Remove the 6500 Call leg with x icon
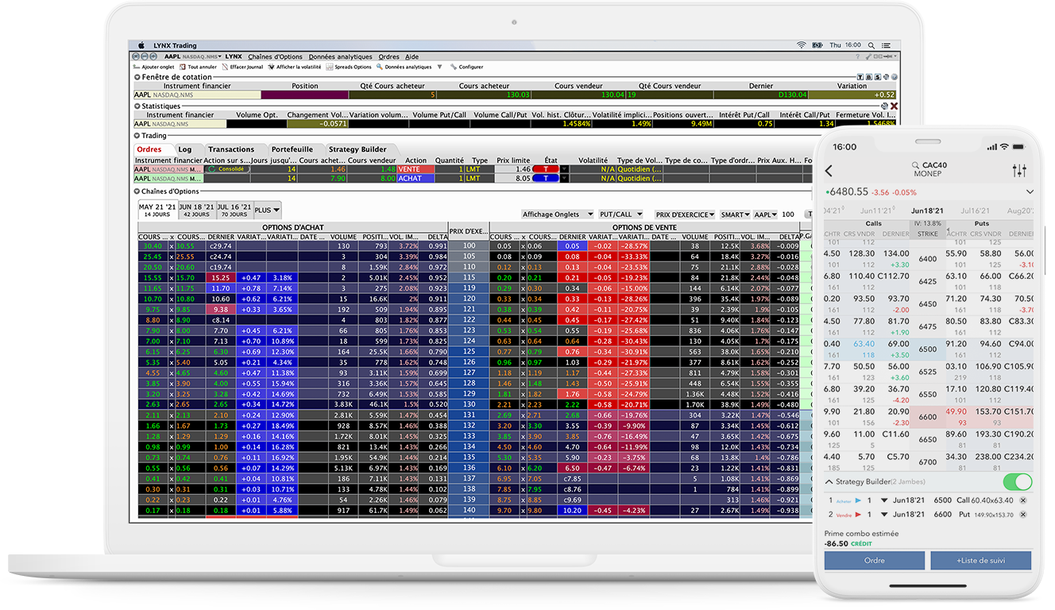The height and width of the screenshot is (610, 1055). point(1022,500)
